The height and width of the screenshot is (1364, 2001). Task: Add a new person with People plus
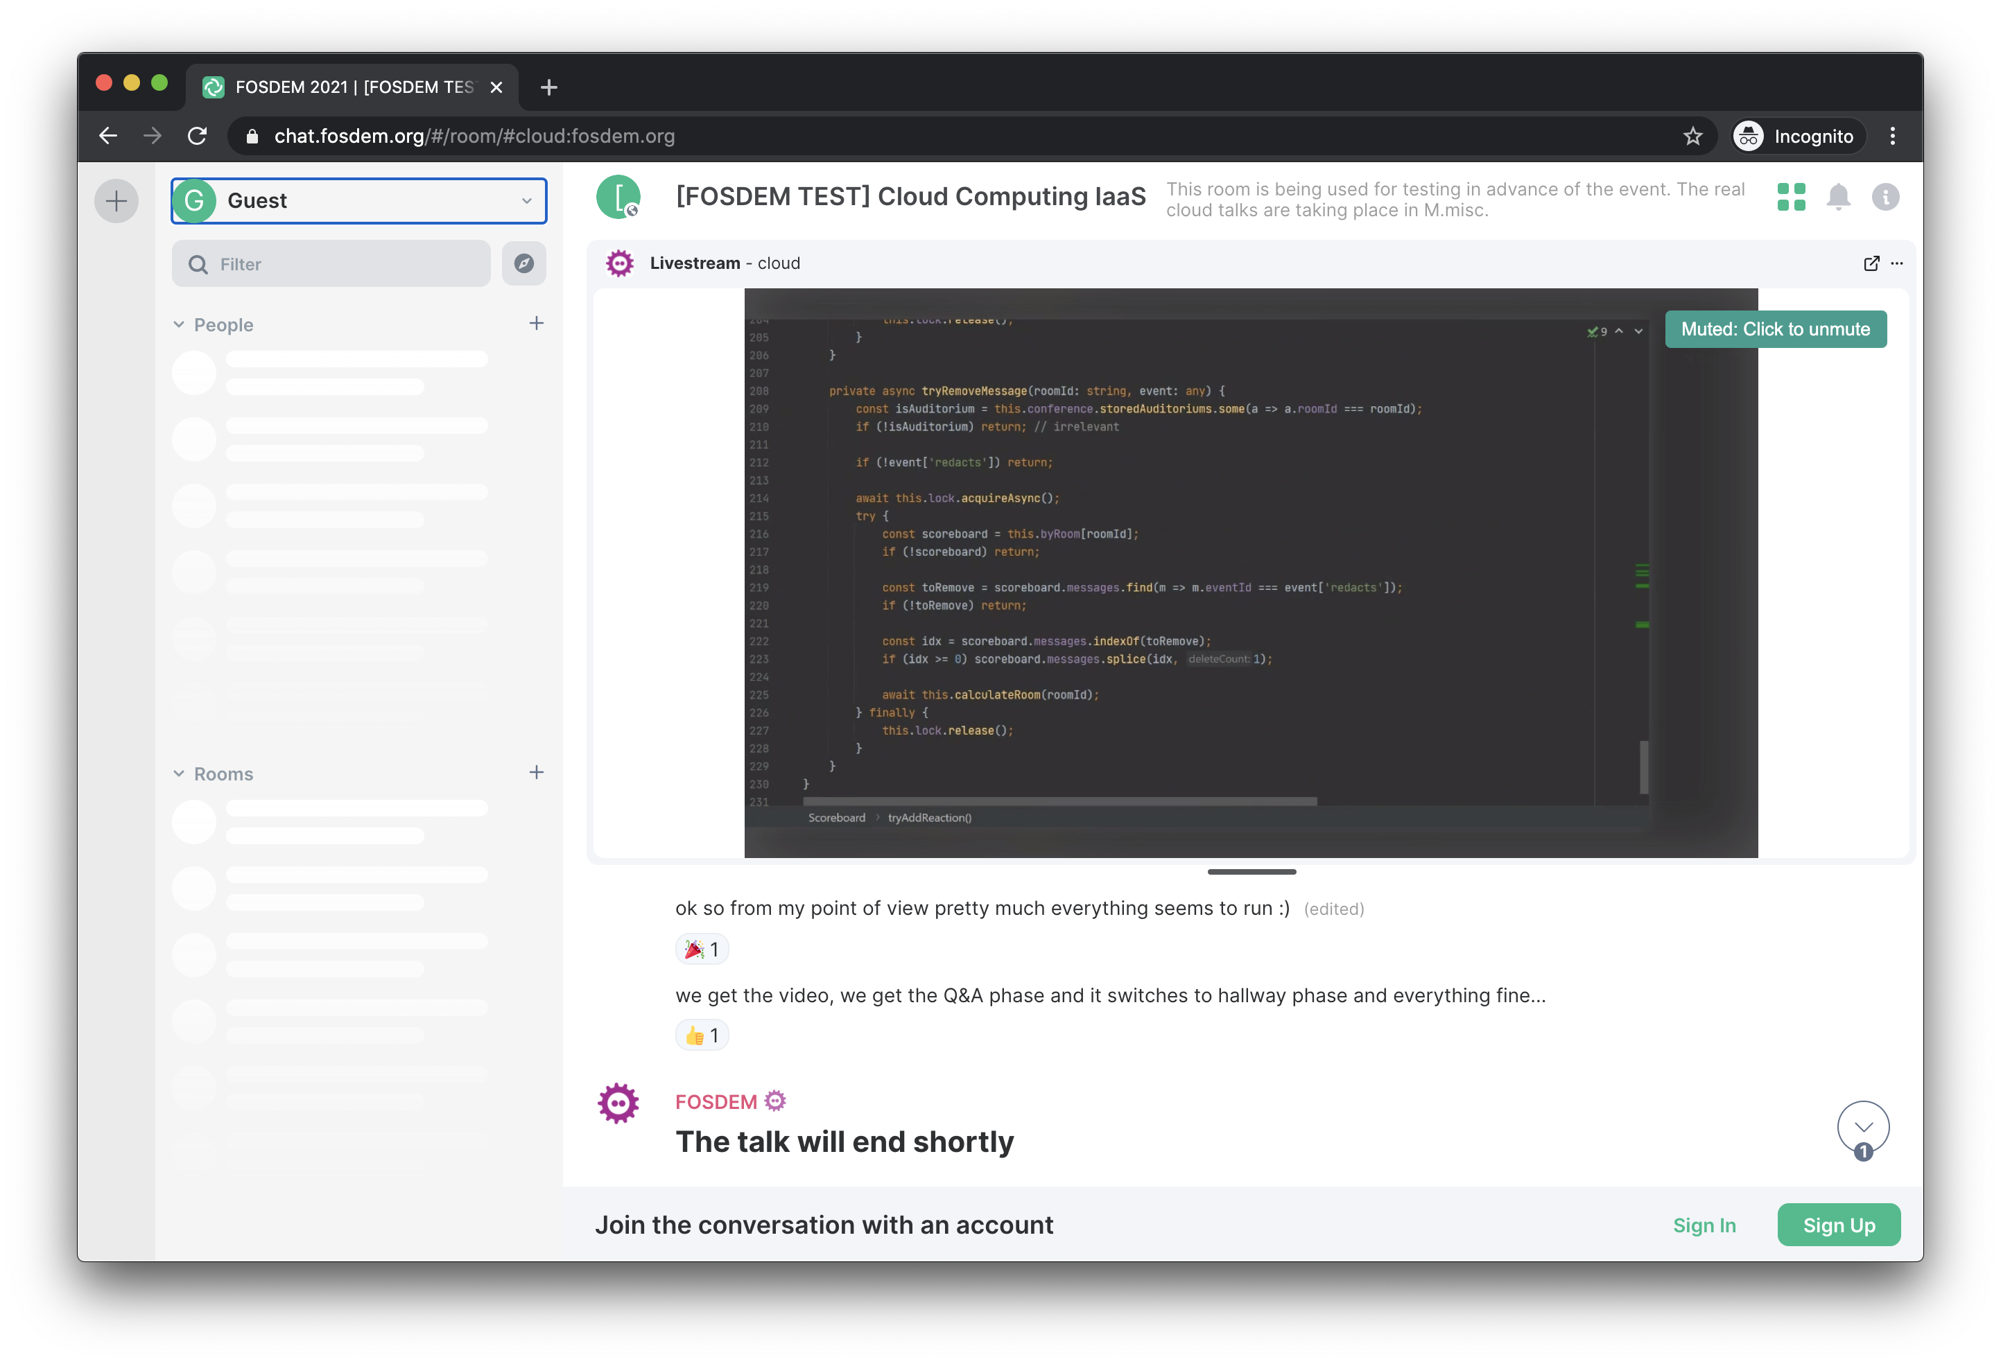pos(537,324)
